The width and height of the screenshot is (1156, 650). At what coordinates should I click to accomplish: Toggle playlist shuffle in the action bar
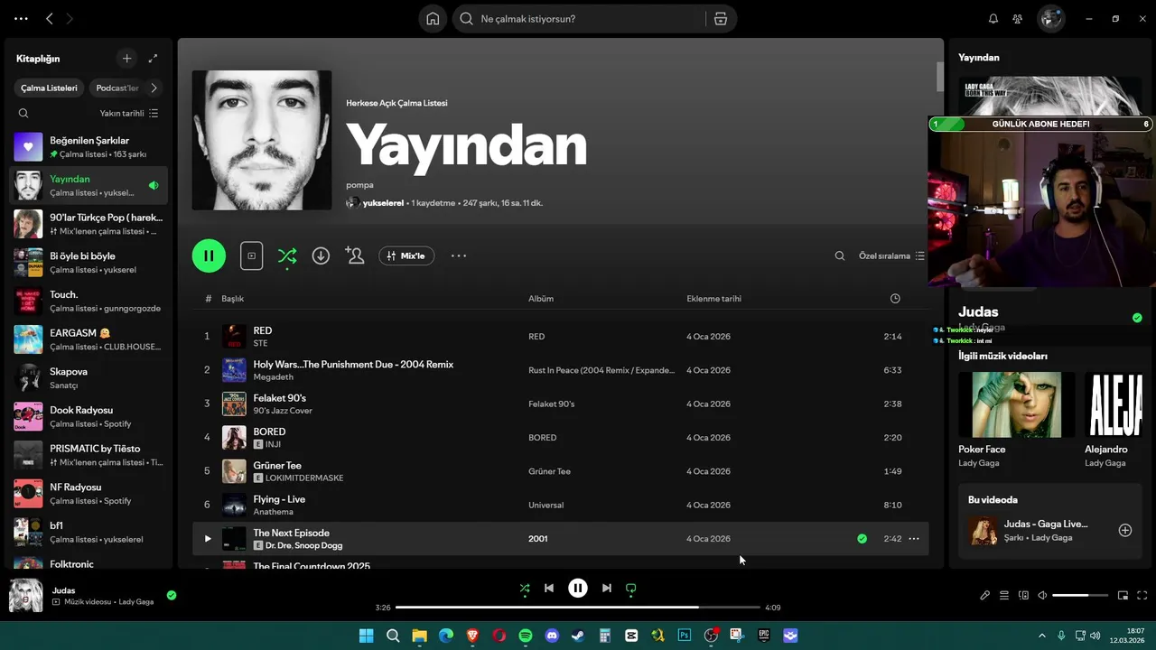[x=287, y=256]
